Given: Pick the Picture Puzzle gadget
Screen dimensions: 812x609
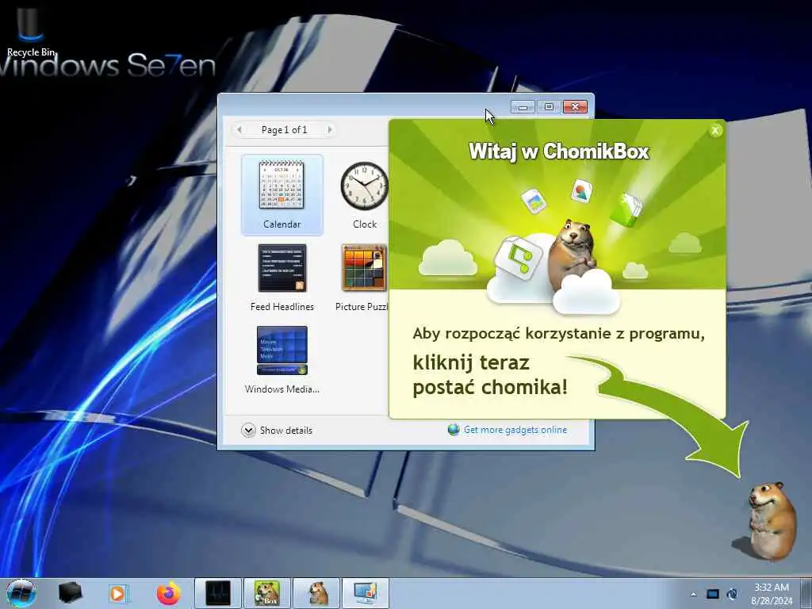Looking at the screenshot, I should click(x=363, y=278).
